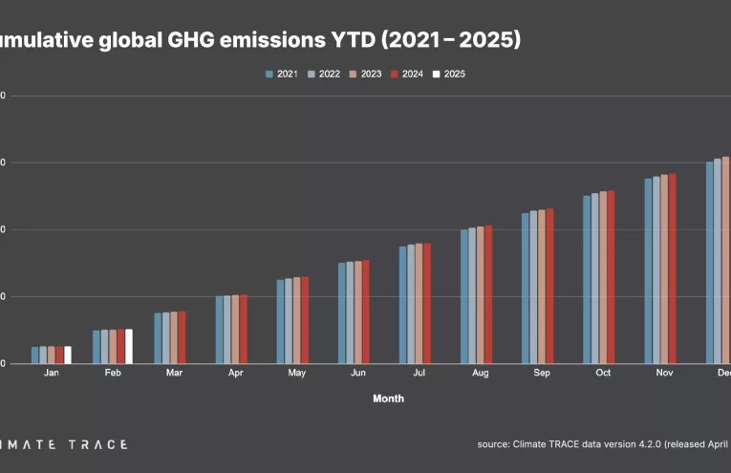Click the white 2025 bar in February

[x=129, y=346]
